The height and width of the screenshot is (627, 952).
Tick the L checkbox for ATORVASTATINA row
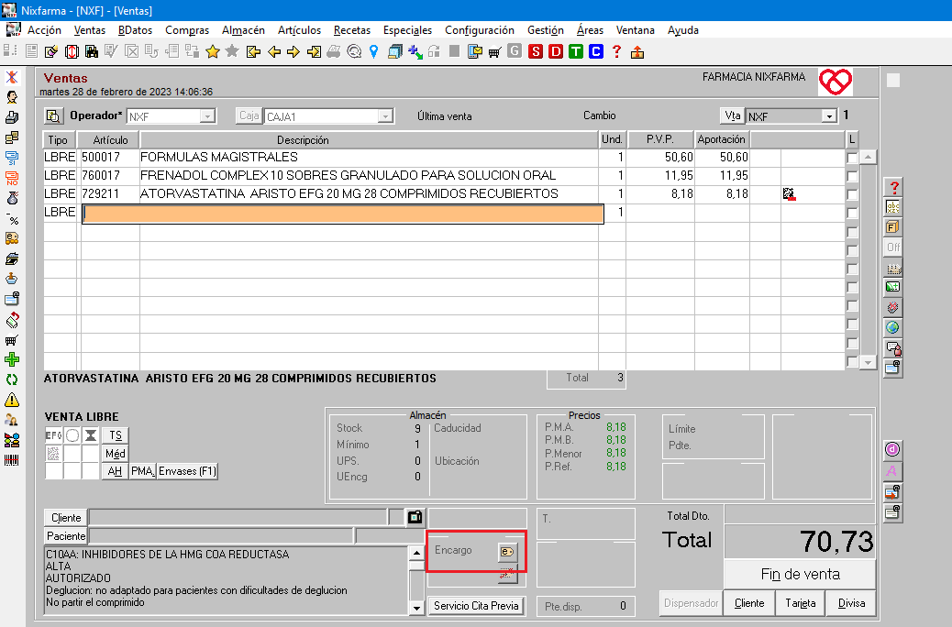[x=852, y=194]
